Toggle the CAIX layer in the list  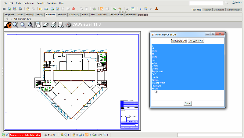(x=188, y=63)
